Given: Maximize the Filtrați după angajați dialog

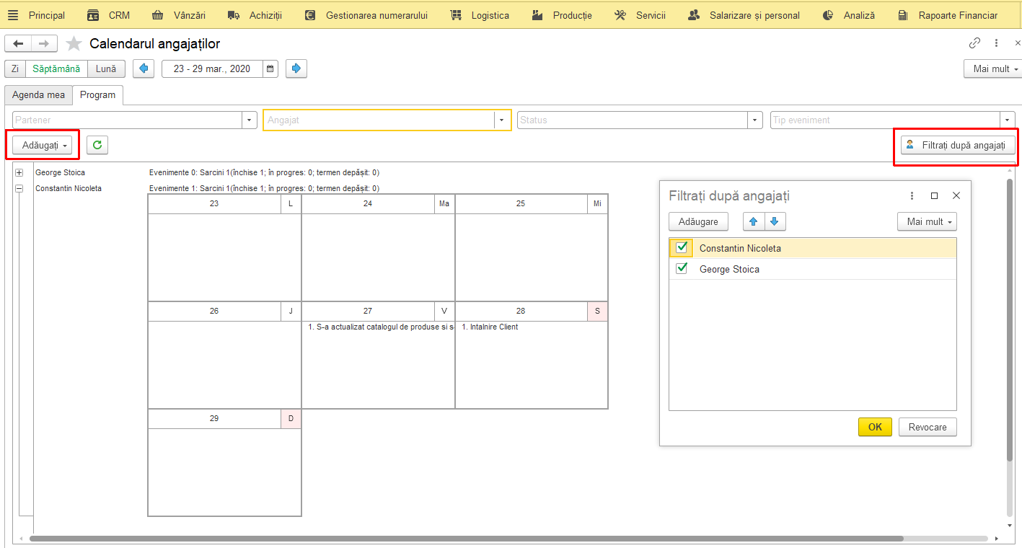Looking at the screenshot, I should pyautogui.click(x=934, y=195).
